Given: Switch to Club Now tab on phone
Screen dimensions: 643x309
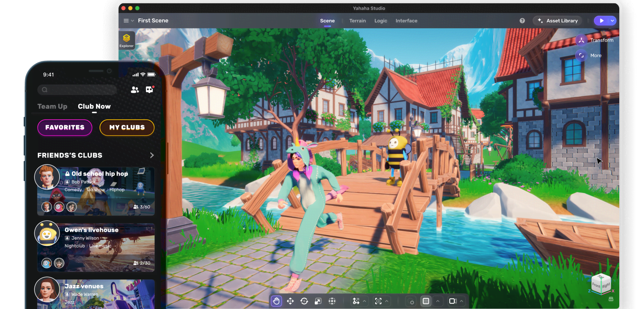Looking at the screenshot, I should point(94,106).
